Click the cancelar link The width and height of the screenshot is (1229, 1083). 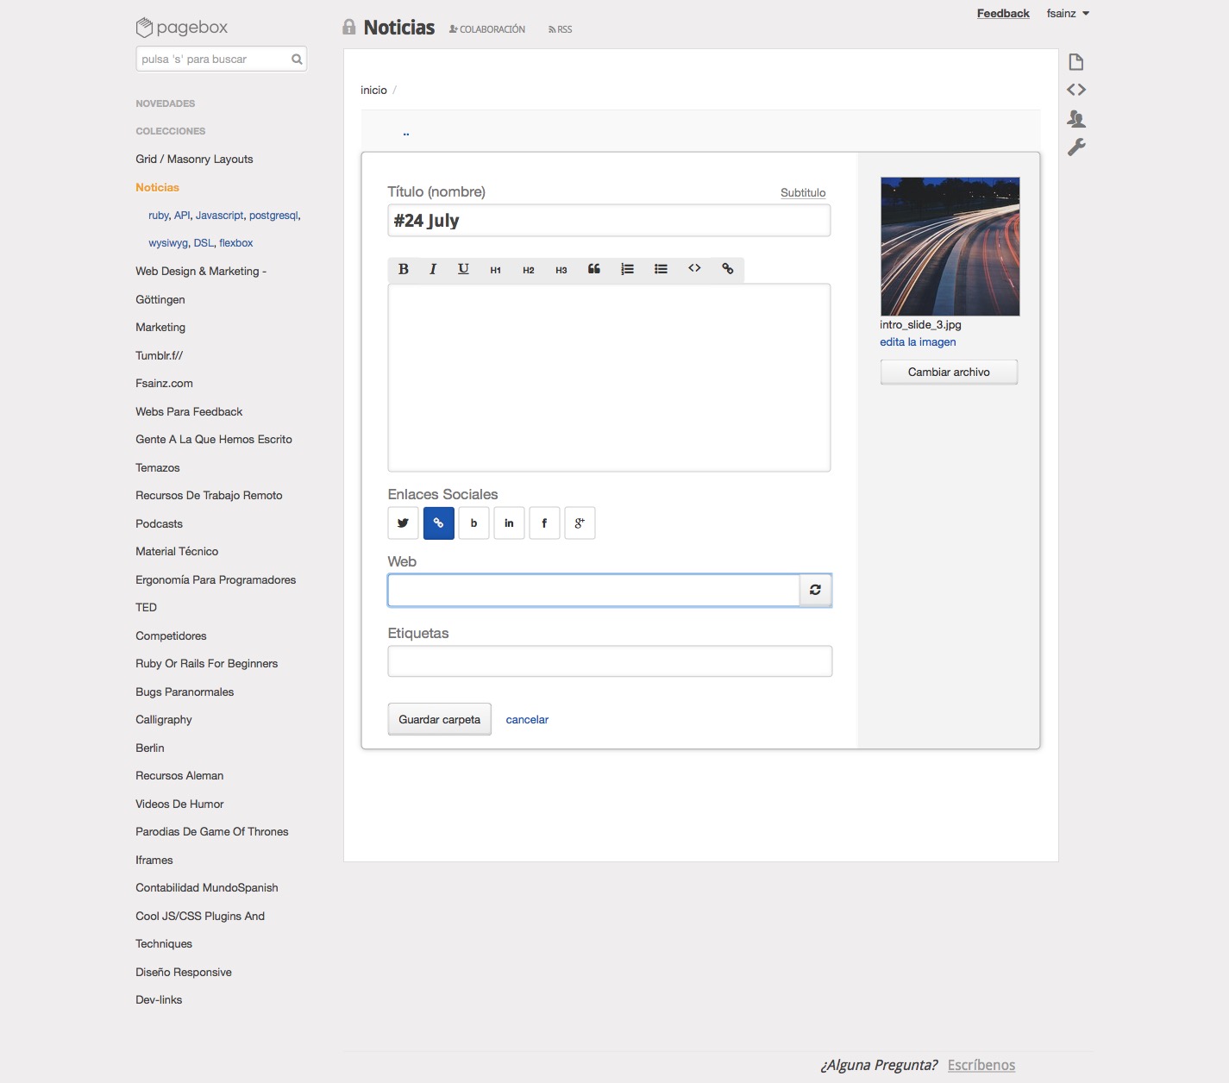tap(527, 719)
